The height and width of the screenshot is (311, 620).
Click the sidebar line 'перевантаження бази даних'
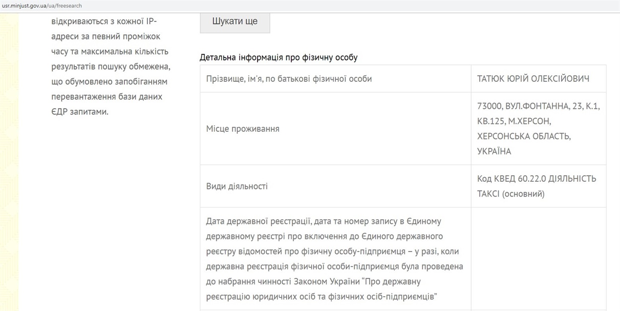107,97
